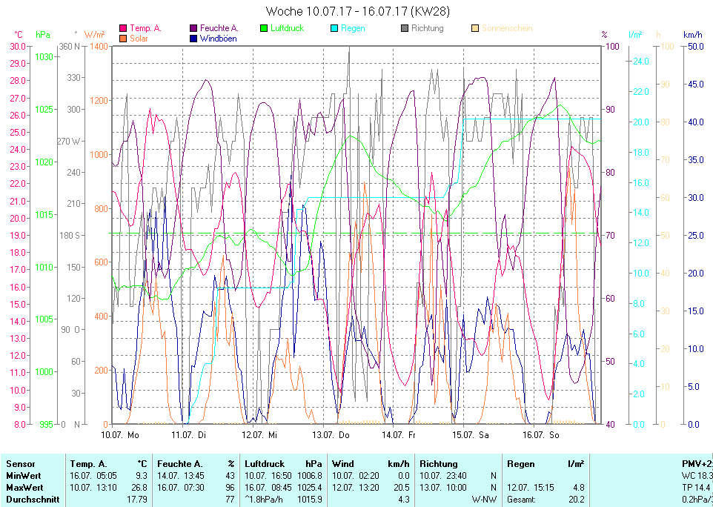Click the dark blue Windböen legend swatch

193,39
